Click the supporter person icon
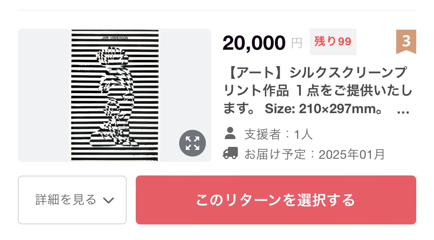Image resolution: width=434 pixels, height=240 pixels. 230,133
